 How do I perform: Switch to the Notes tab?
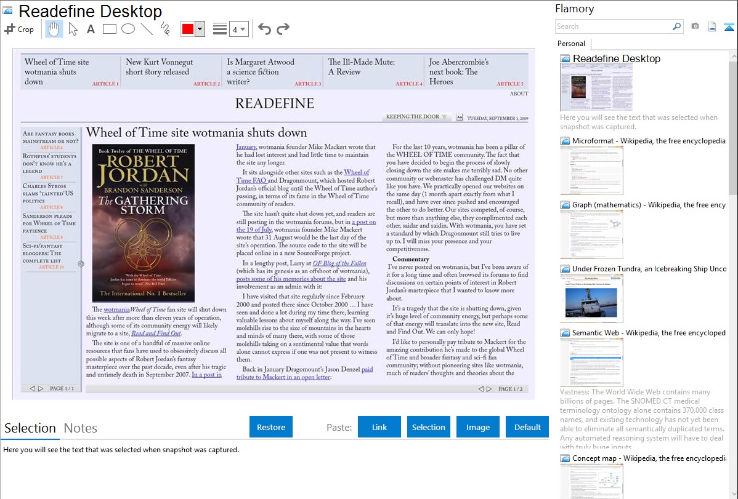81,428
